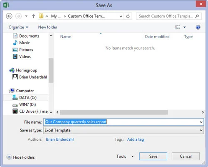
Task: Click the Forward navigation arrow
Action: tap(18, 16)
